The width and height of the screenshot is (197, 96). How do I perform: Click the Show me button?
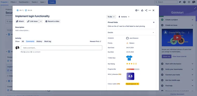tap(166, 56)
